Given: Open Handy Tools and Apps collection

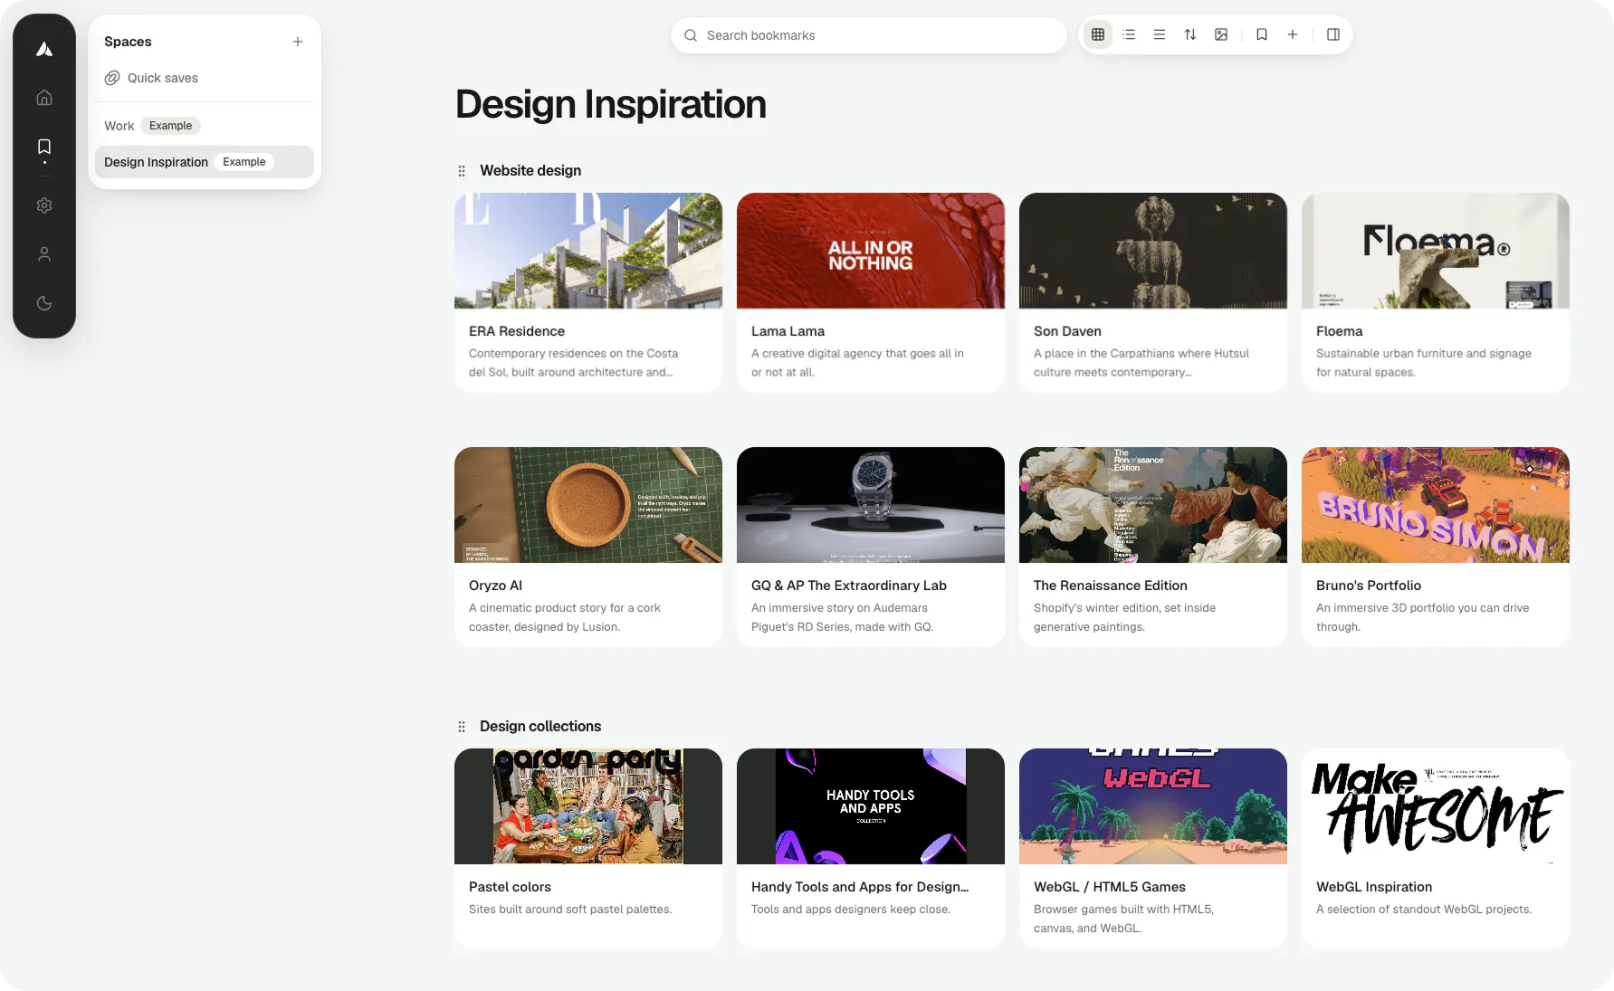Looking at the screenshot, I should pos(871,848).
